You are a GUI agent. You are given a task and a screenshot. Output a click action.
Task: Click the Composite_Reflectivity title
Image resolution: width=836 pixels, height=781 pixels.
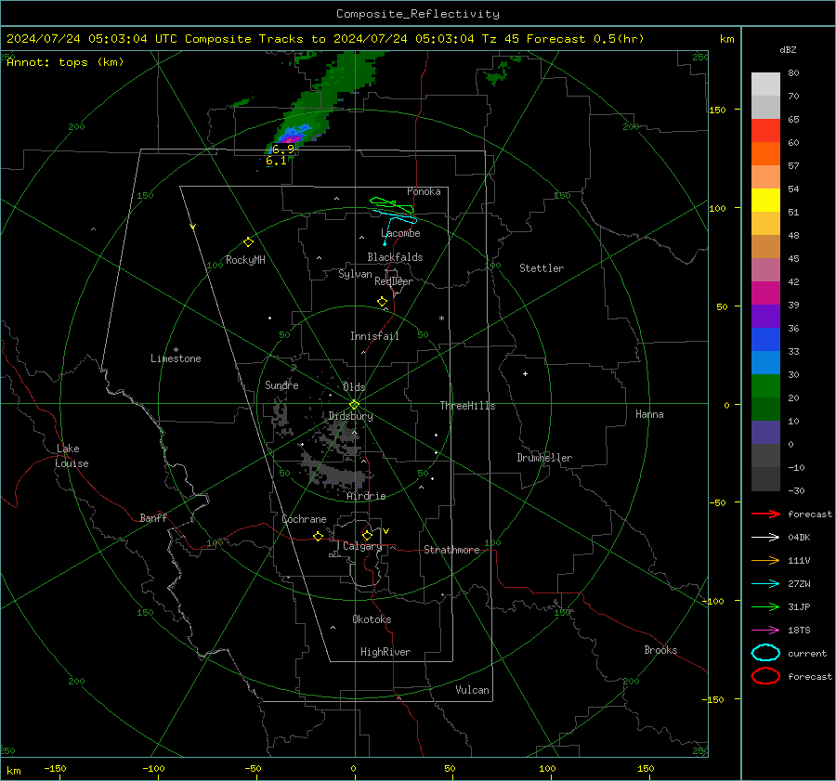pyautogui.click(x=418, y=14)
